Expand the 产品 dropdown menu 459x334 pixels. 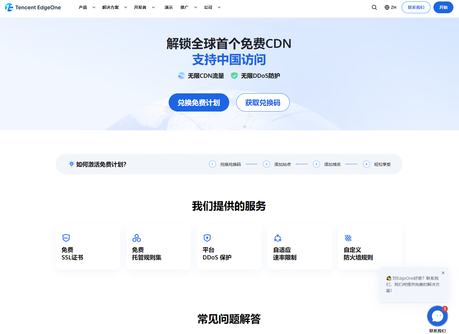click(87, 7)
